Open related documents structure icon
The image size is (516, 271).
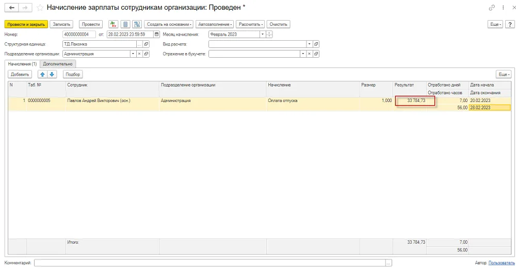[x=137, y=24]
